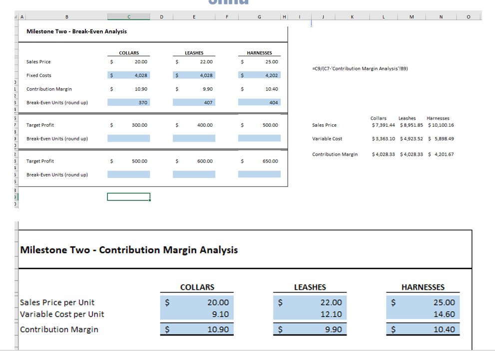This screenshot has width=495, height=351.
Task: Select Break-Even Units cell showing 404
Action: 259,102
